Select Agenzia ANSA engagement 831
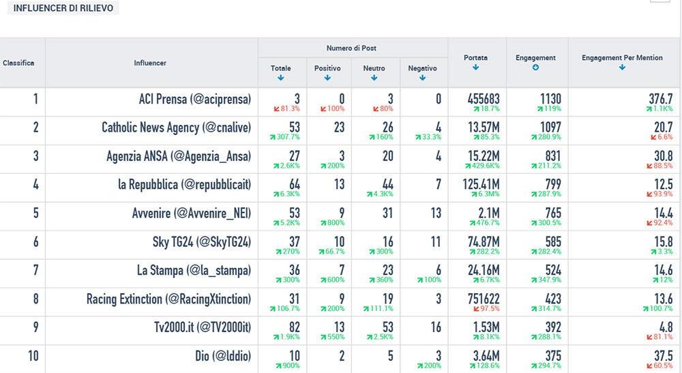The width and height of the screenshot is (682, 373). pyautogui.click(x=553, y=156)
